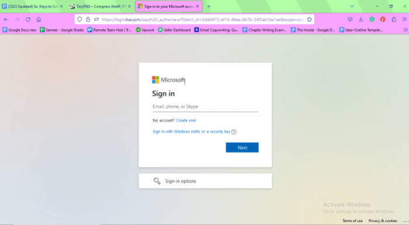The width and height of the screenshot is (409, 225).
Task: Show tracking protection shield info
Action: pos(79,19)
